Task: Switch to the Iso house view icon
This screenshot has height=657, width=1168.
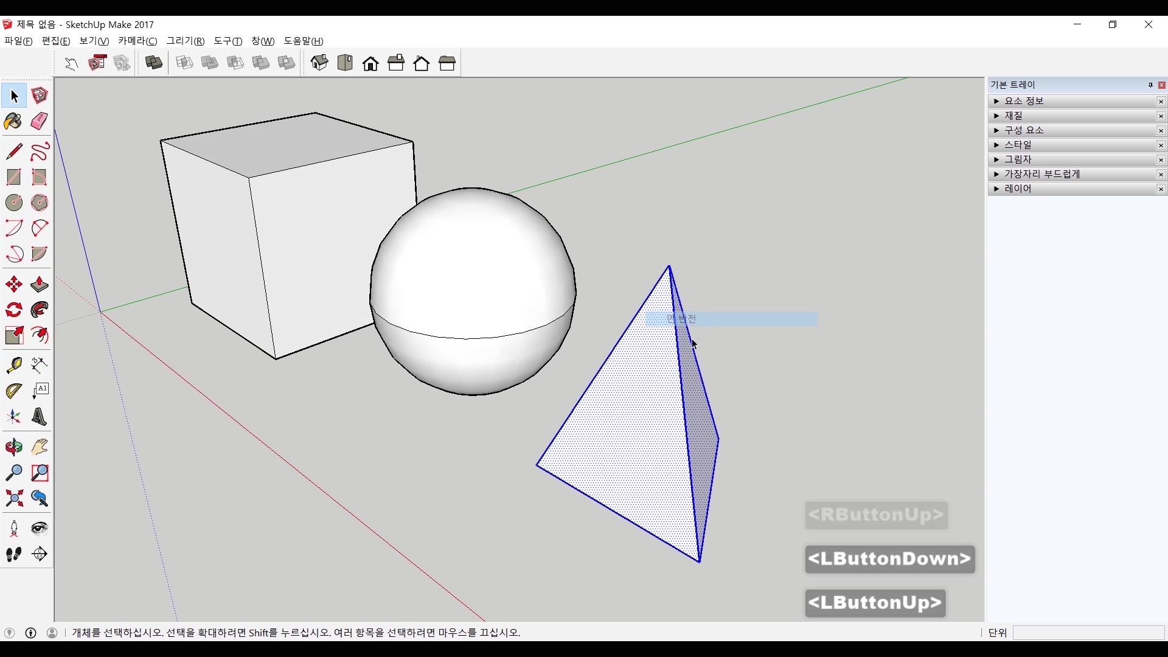Action: pyautogui.click(x=319, y=63)
